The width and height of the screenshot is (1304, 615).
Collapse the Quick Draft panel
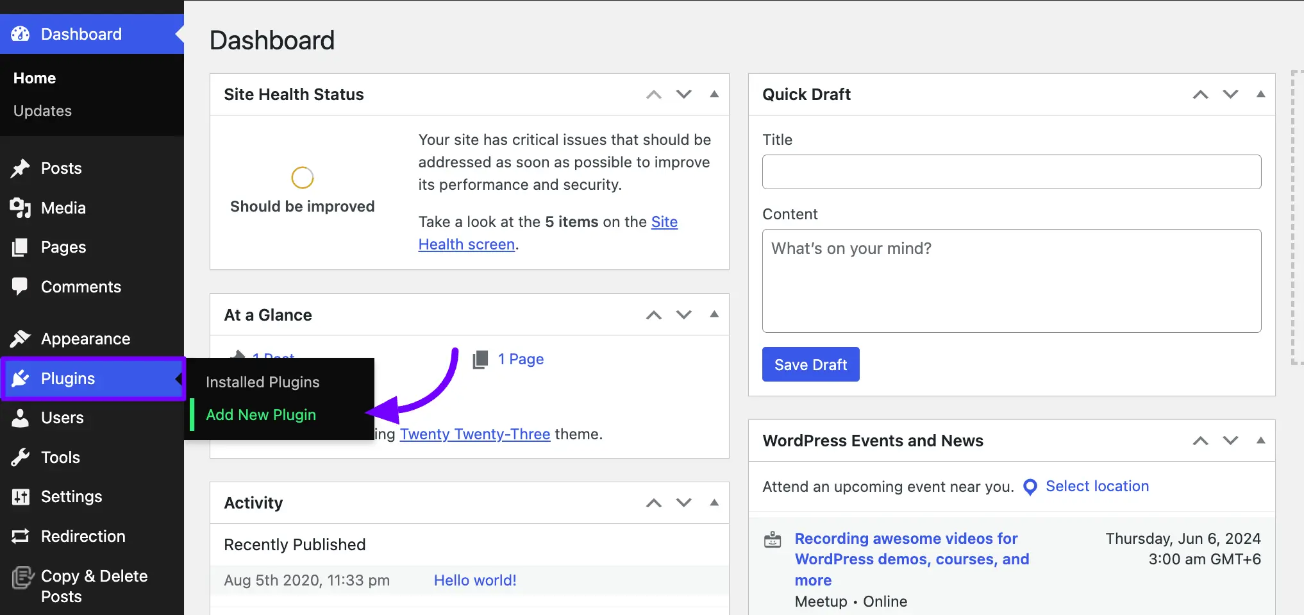pyautogui.click(x=1261, y=94)
